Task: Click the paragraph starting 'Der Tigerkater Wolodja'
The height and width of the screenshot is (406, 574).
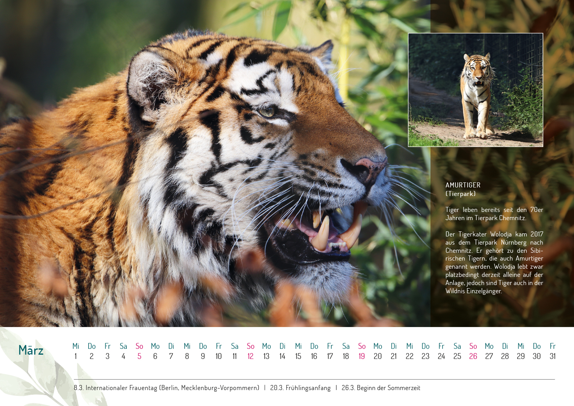Action: (x=494, y=262)
